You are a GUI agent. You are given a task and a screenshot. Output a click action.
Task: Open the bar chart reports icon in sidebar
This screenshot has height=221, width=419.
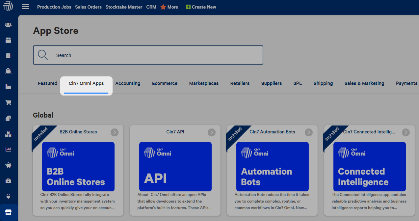click(x=9, y=149)
